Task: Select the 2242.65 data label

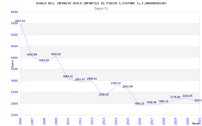Action: [187, 96]
